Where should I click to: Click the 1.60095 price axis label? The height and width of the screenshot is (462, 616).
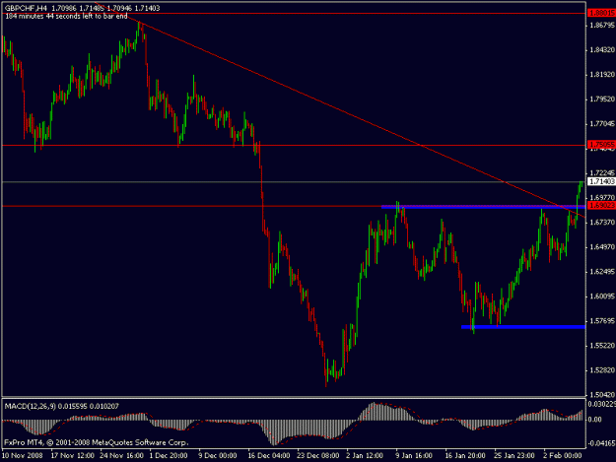click(x=602, y=297)
